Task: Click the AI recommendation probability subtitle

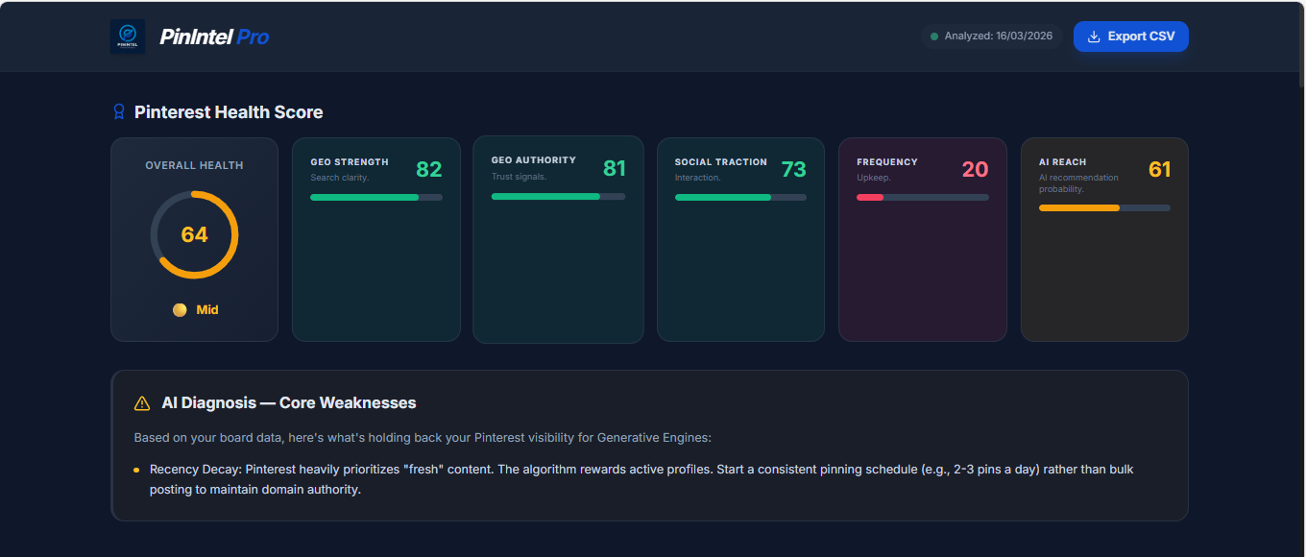Action: [x=1079, y=183]
